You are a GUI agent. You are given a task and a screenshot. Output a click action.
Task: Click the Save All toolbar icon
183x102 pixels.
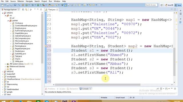pyautogui.click(x=11, y=5)
